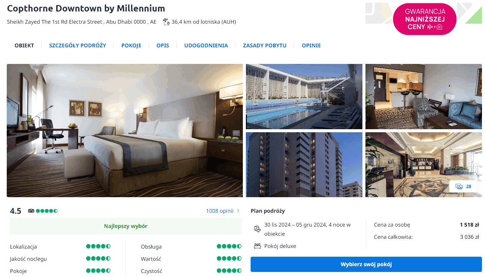Screen dimensions: 485x277
Task: Select the Udogodnienia tab
Action: pyautogui.click(x=206, y=45)
